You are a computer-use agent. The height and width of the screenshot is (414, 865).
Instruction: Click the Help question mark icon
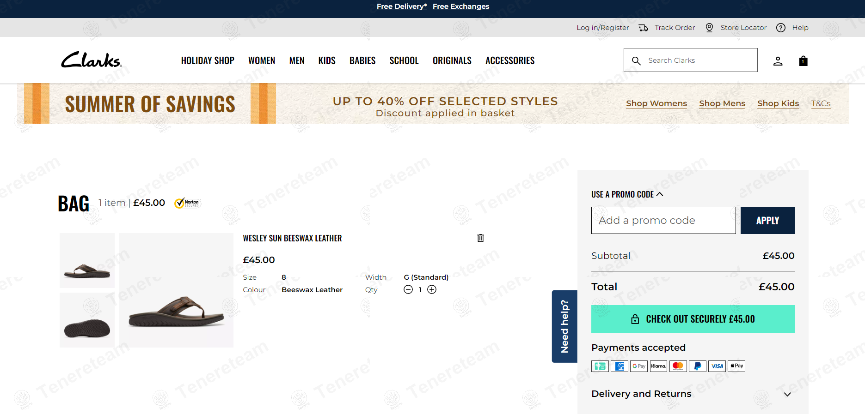tap(780, 28)
